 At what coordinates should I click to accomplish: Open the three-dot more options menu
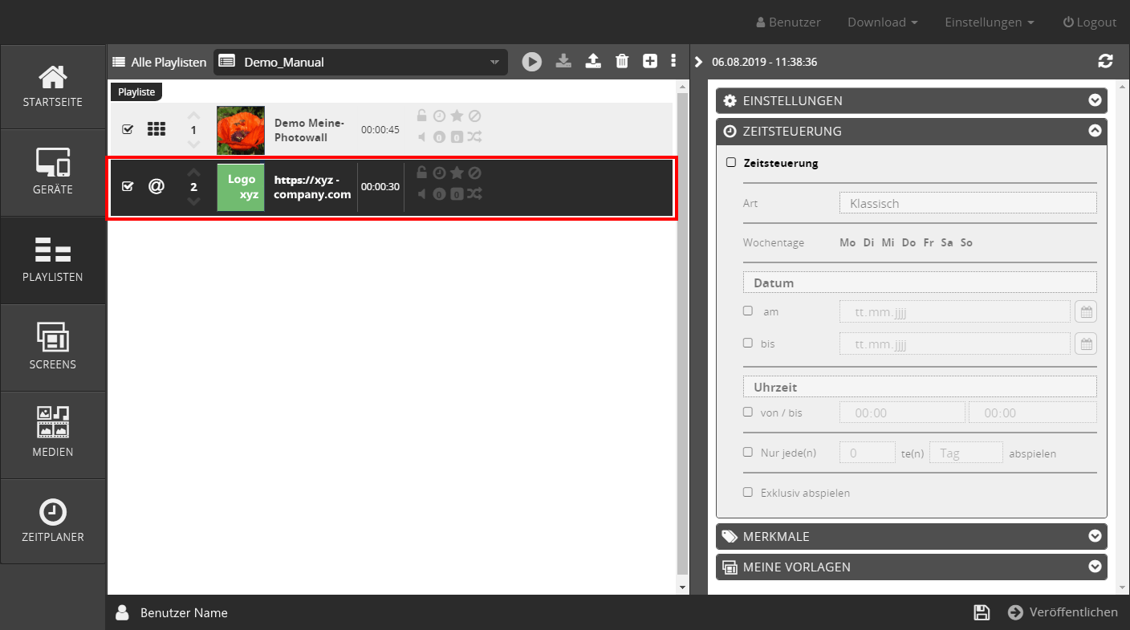point(673,62)
